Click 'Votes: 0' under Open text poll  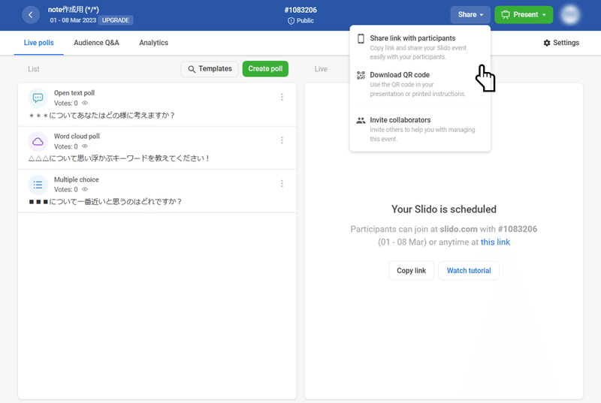65,104
